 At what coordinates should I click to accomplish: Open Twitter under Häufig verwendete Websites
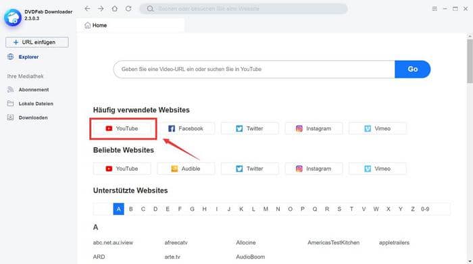point(250,128)
